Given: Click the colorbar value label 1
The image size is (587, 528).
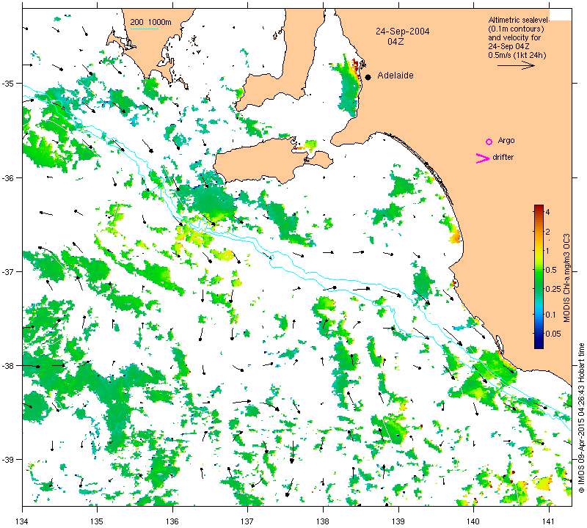Looking at the screenshot, I should 547,251.
